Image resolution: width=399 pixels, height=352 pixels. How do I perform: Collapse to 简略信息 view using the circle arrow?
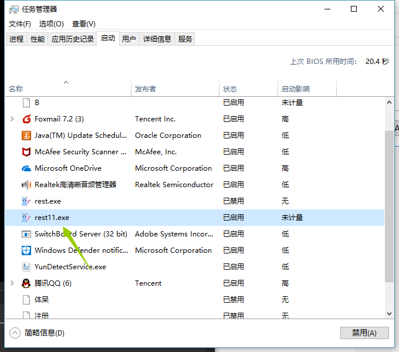coord(15,333)
